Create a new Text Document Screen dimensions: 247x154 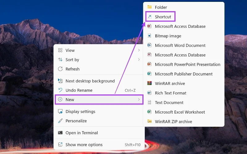pos(184,102)
